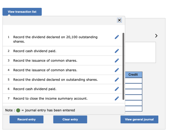Edit transaction 3 issuance of common shares
The image size is (177, 140).
click(x=117, y=61)
